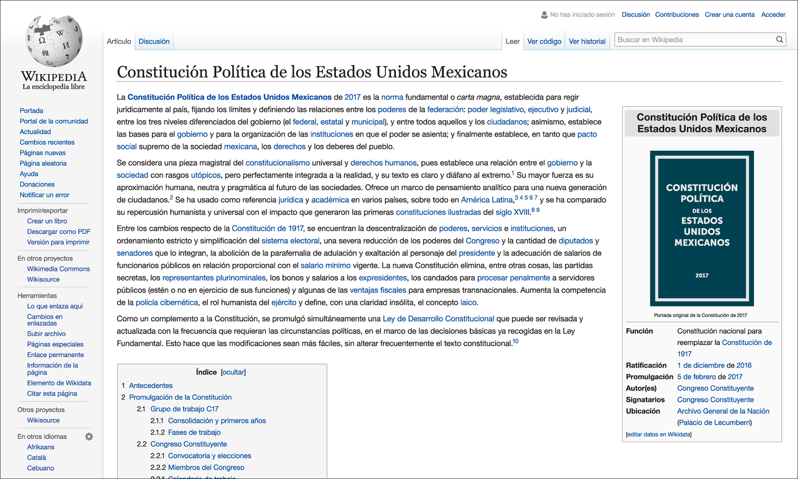Jump to the Antecedentes section

pyautogui.click(x=150, y=386)
